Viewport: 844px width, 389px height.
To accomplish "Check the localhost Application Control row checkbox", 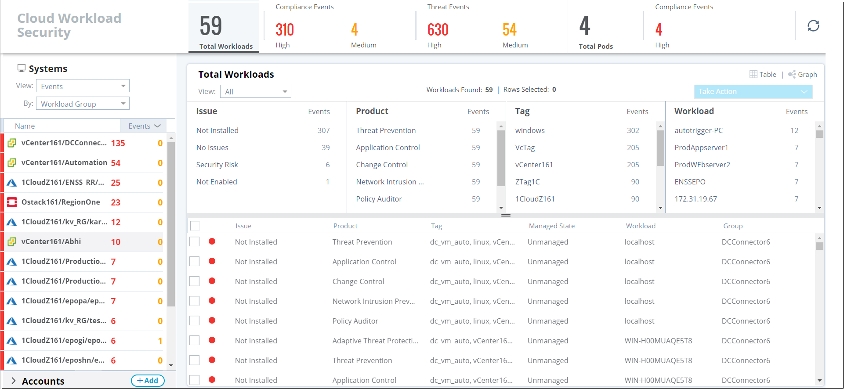I will point(194,262).
